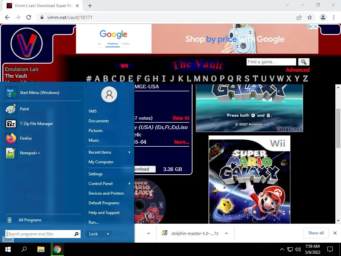The width and height of the screenshot is (341, 256).
Task: Click the address bar URL vimm.net/vault/18171
Action: point(70,17)
